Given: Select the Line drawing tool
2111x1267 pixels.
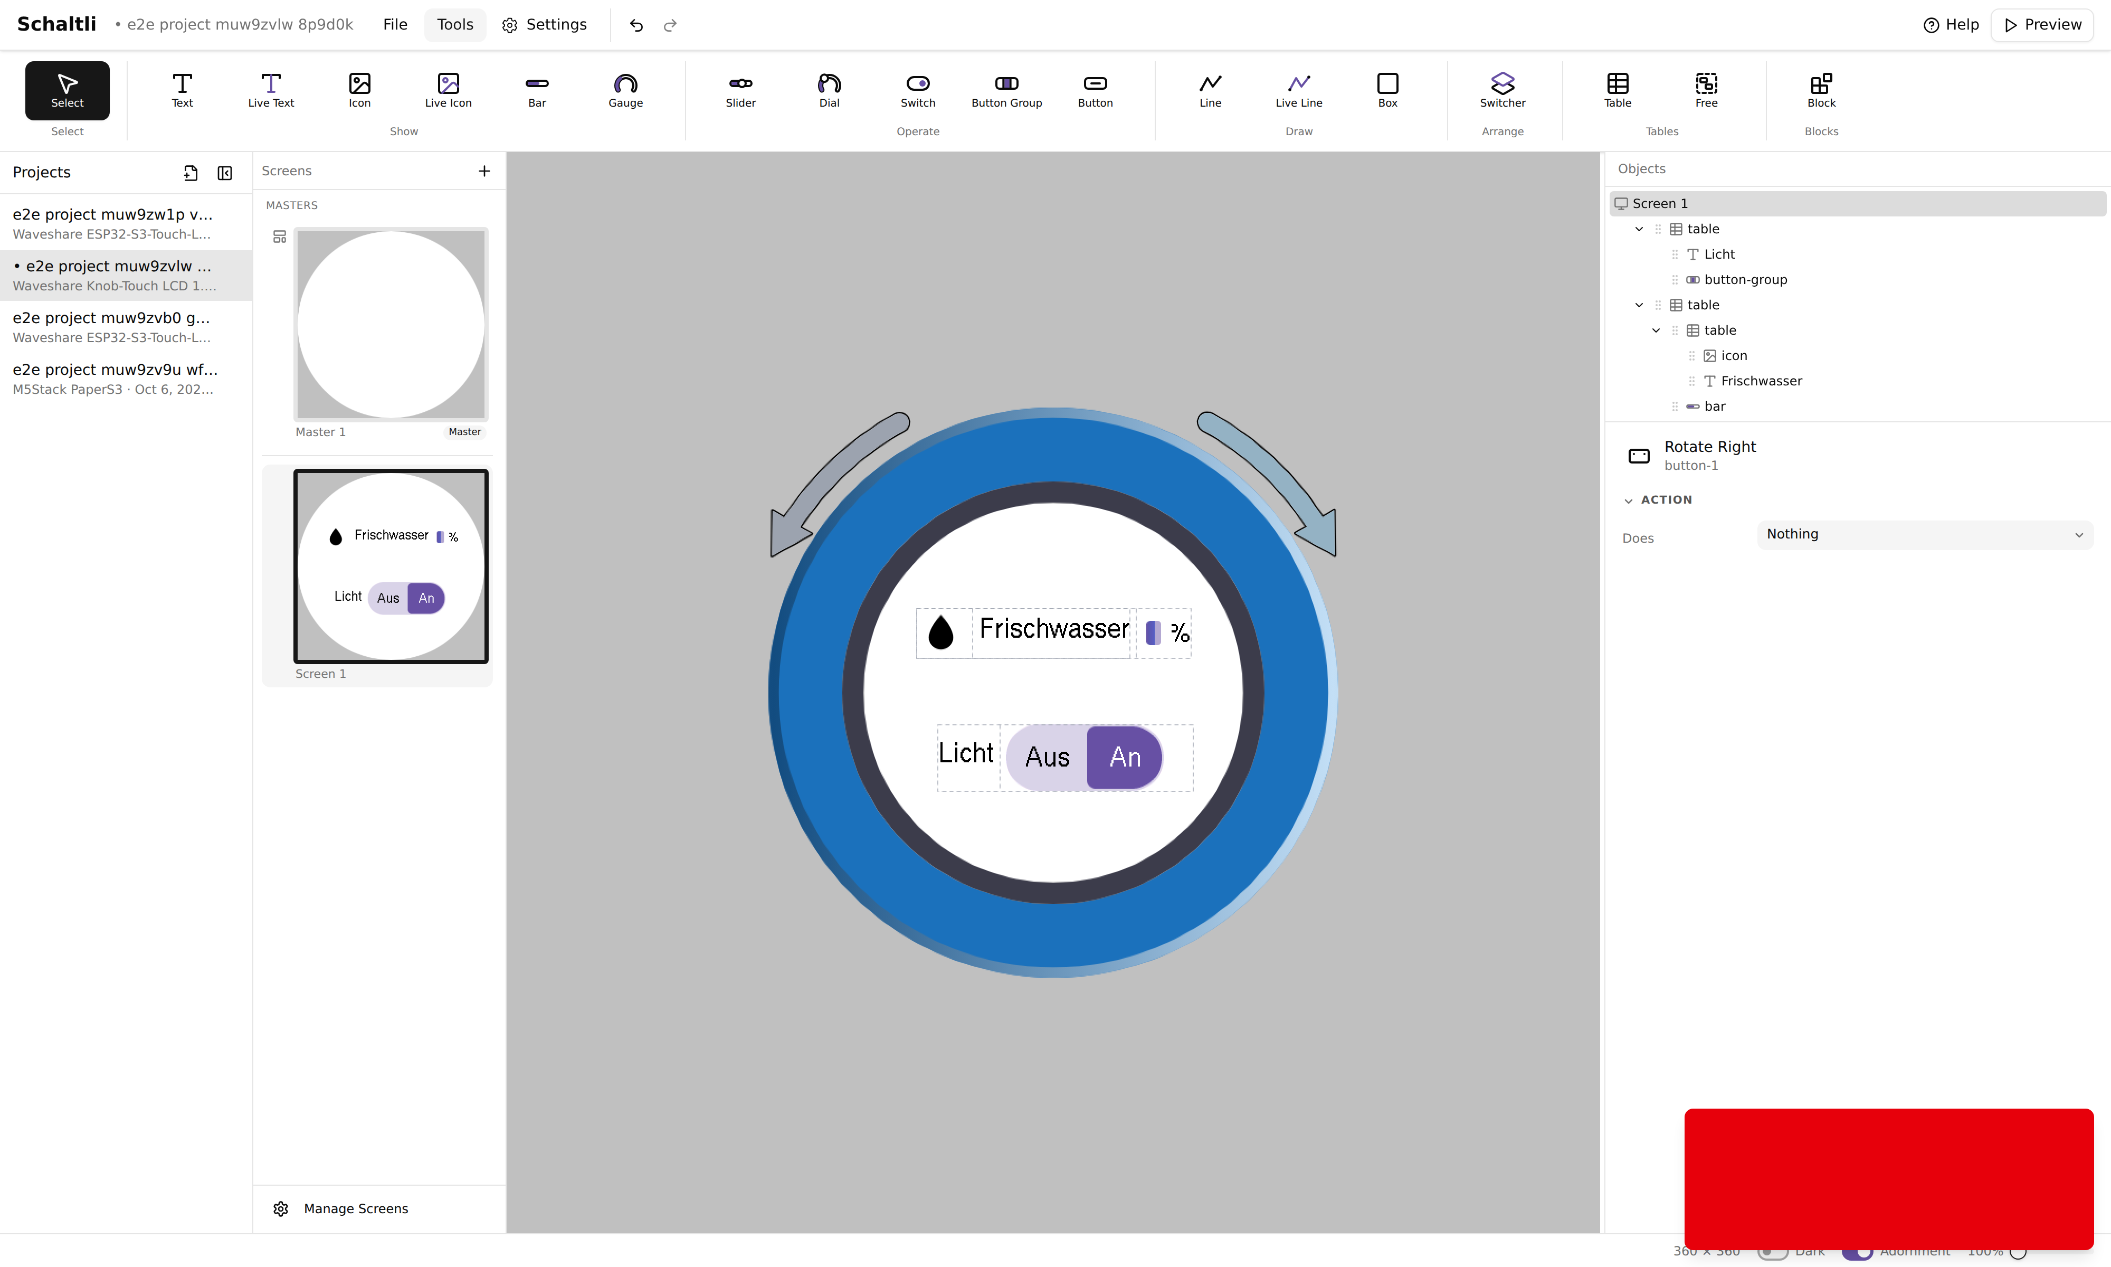Looking at the screenshot, I should [x=1210, y=90].
